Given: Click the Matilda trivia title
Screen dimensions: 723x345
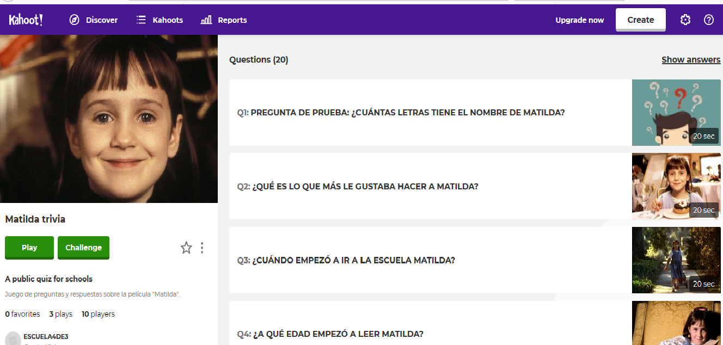Looking at the screenshot, I should [35, 219].
